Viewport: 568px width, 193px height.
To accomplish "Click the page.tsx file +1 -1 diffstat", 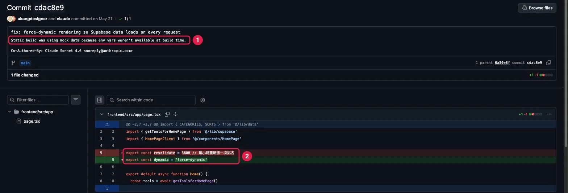I will 530,114.
